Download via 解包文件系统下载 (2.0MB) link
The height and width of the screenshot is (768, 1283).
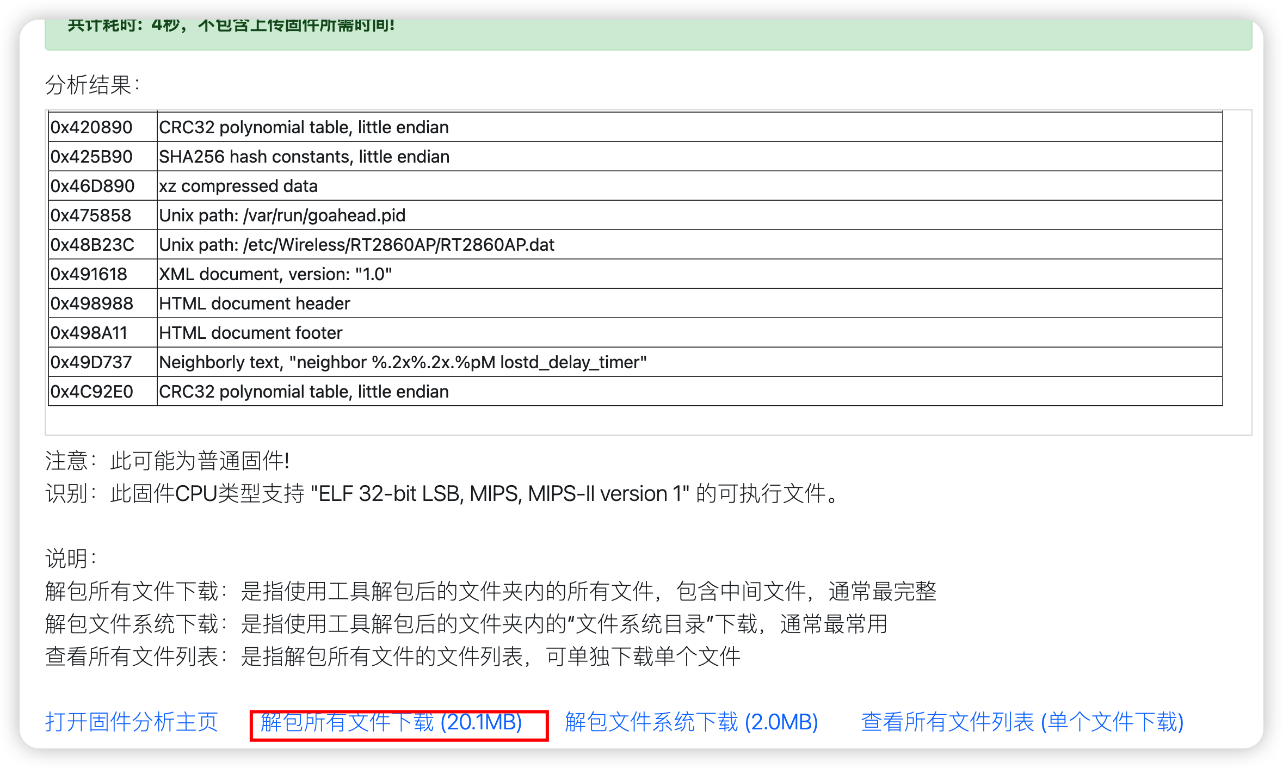pyautogui.click(x=692, y=722)
